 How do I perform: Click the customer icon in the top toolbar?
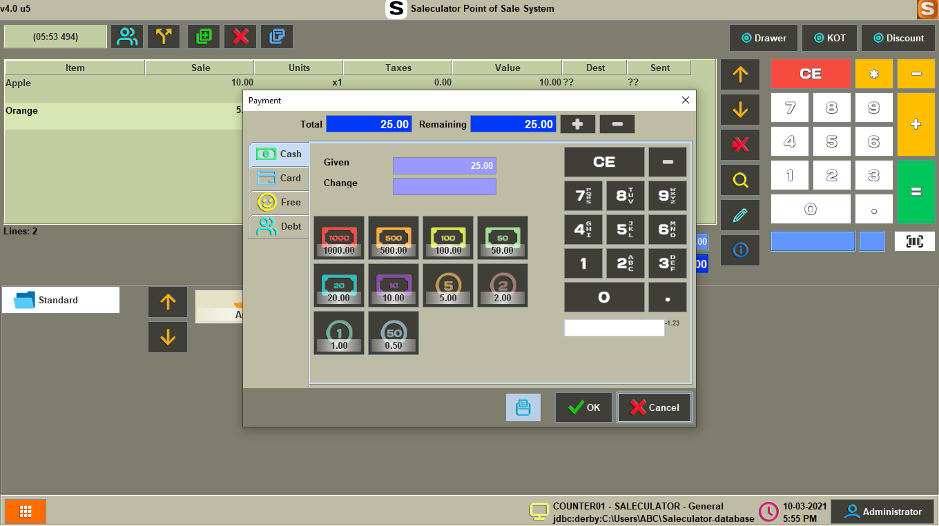pos(127,37)
